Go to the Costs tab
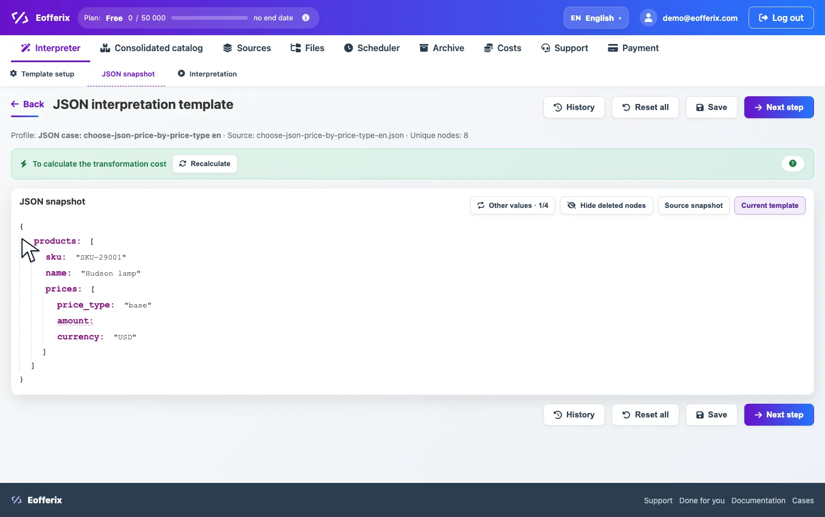 pos(503,48)
